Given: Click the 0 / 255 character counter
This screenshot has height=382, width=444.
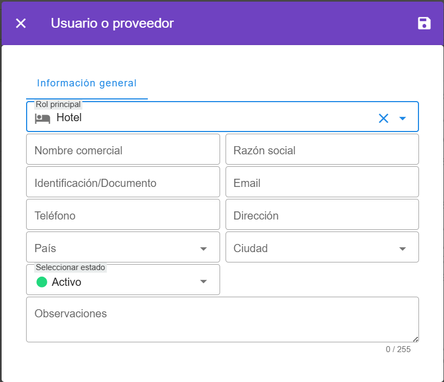Looking at the screenshot, I should click(398, 349).
